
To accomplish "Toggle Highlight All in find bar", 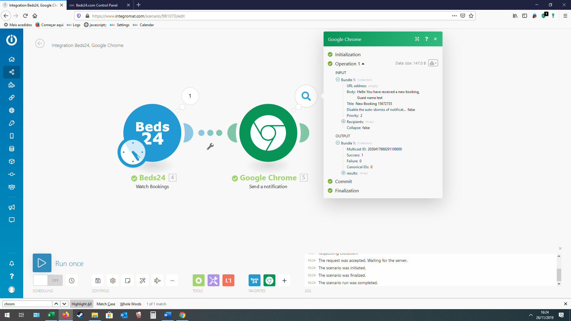I will tap(81, 304).
